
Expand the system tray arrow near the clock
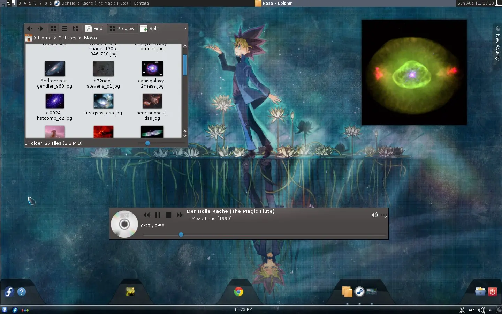(490, 310)
